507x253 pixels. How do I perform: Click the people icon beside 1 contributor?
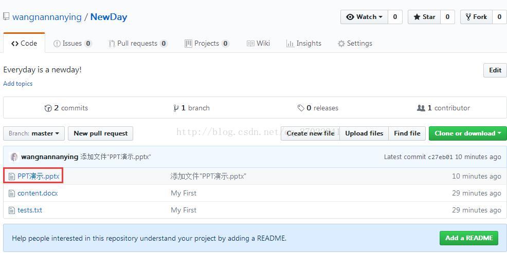(x=421, y=108)
